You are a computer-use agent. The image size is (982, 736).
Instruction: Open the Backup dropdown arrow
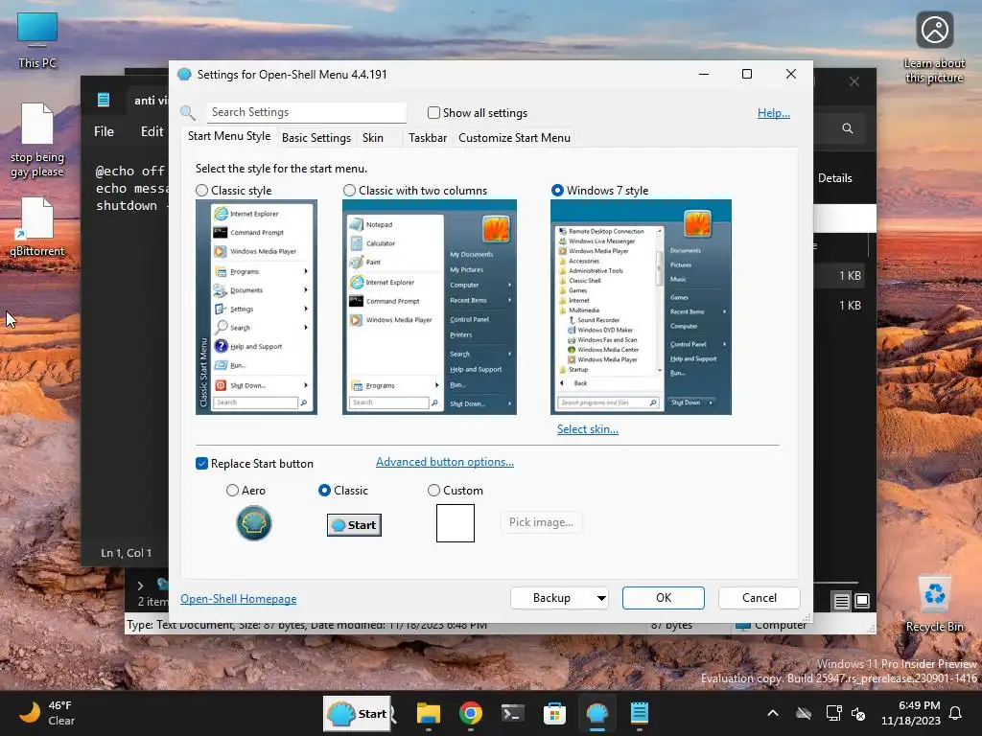pyautogui.click(x=601, y=598)
